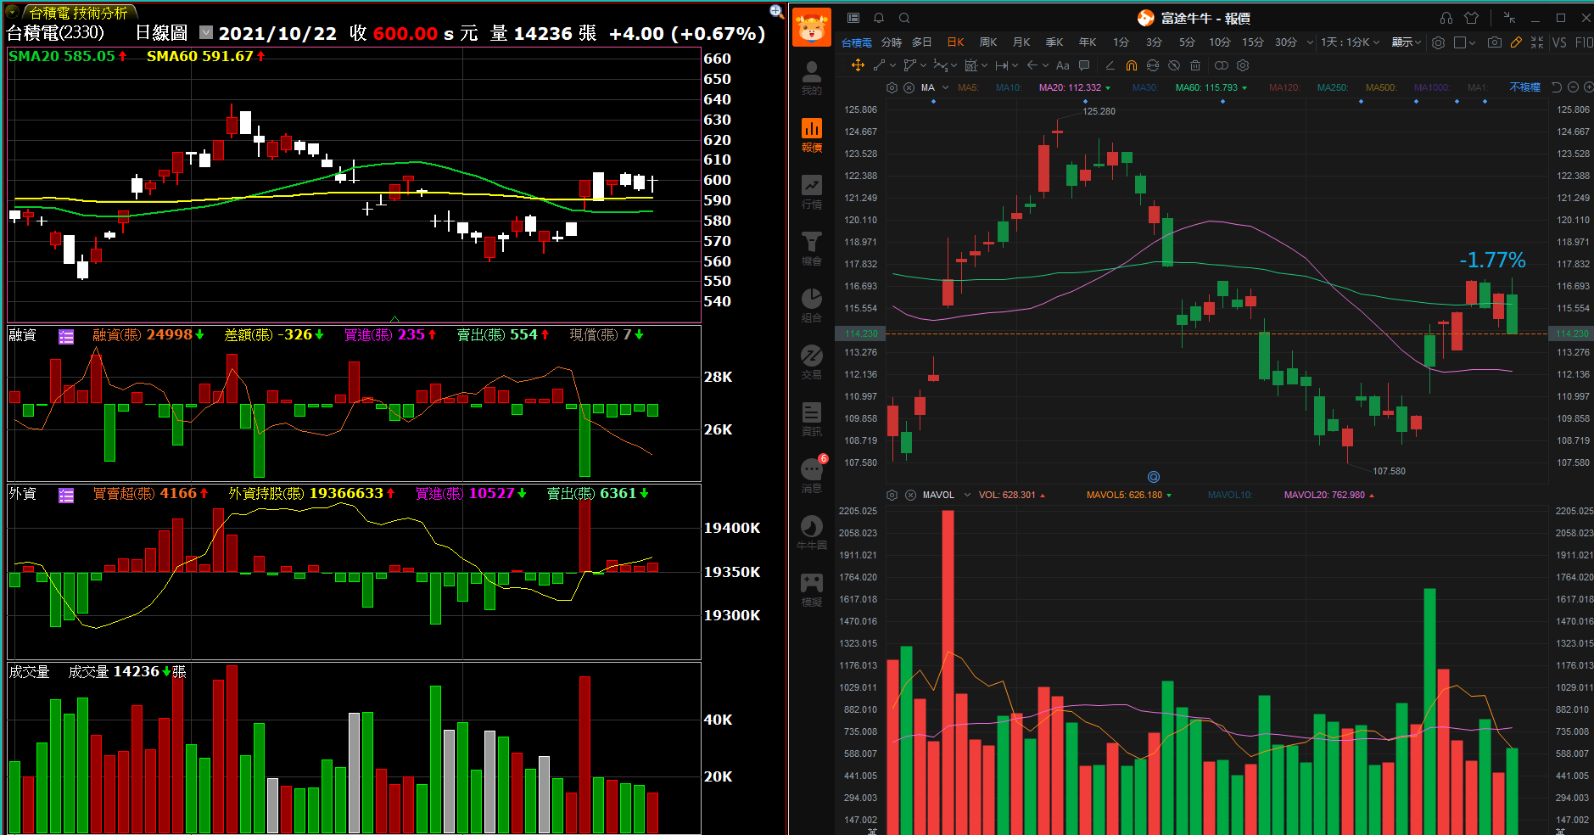1594x835 pixels.
Task: Open the 組合 portfolio sidebar icon
Action: pos(811,305)
